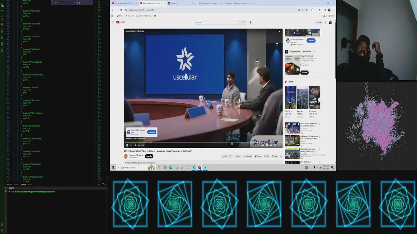Click Learn more on sidebar uscellular ad
The height and width of the screenshot is (234, 417).
(x=311, y=40)
